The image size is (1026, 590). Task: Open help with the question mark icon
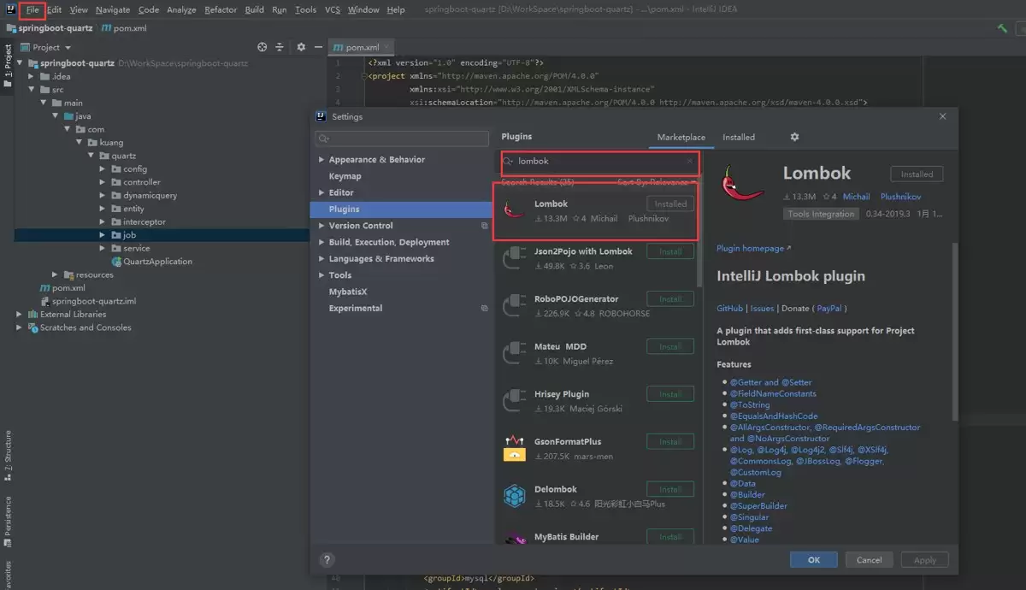pyautogui.click(x=327, y=560)
